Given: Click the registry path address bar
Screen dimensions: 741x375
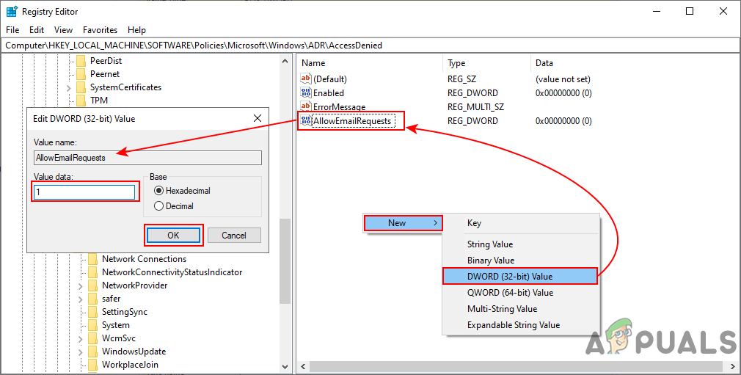Looking at the screenshot, I should point(370,45).
